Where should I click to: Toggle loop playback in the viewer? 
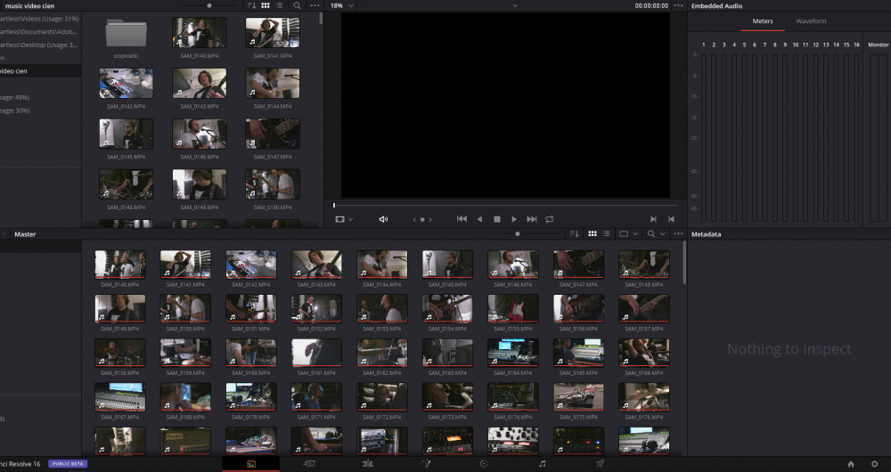click(550, 219)
